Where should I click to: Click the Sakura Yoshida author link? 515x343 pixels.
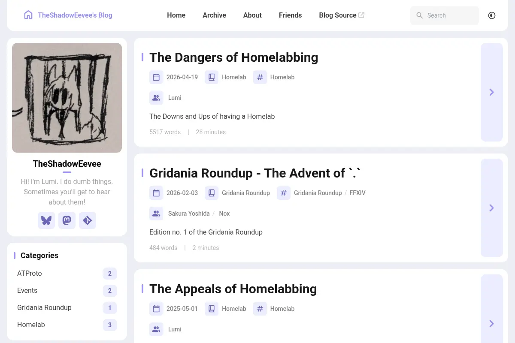pyautogui.click(x=189, y=214)
